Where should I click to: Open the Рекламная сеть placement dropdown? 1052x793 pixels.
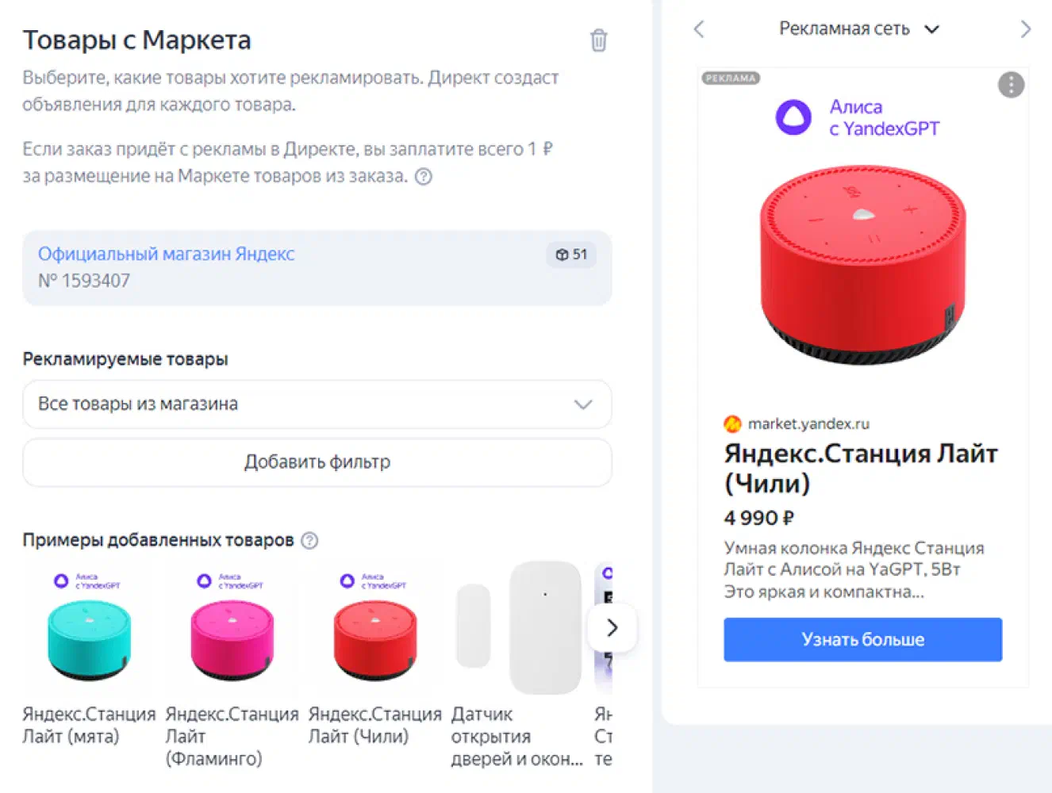click(x=859, y=29)
